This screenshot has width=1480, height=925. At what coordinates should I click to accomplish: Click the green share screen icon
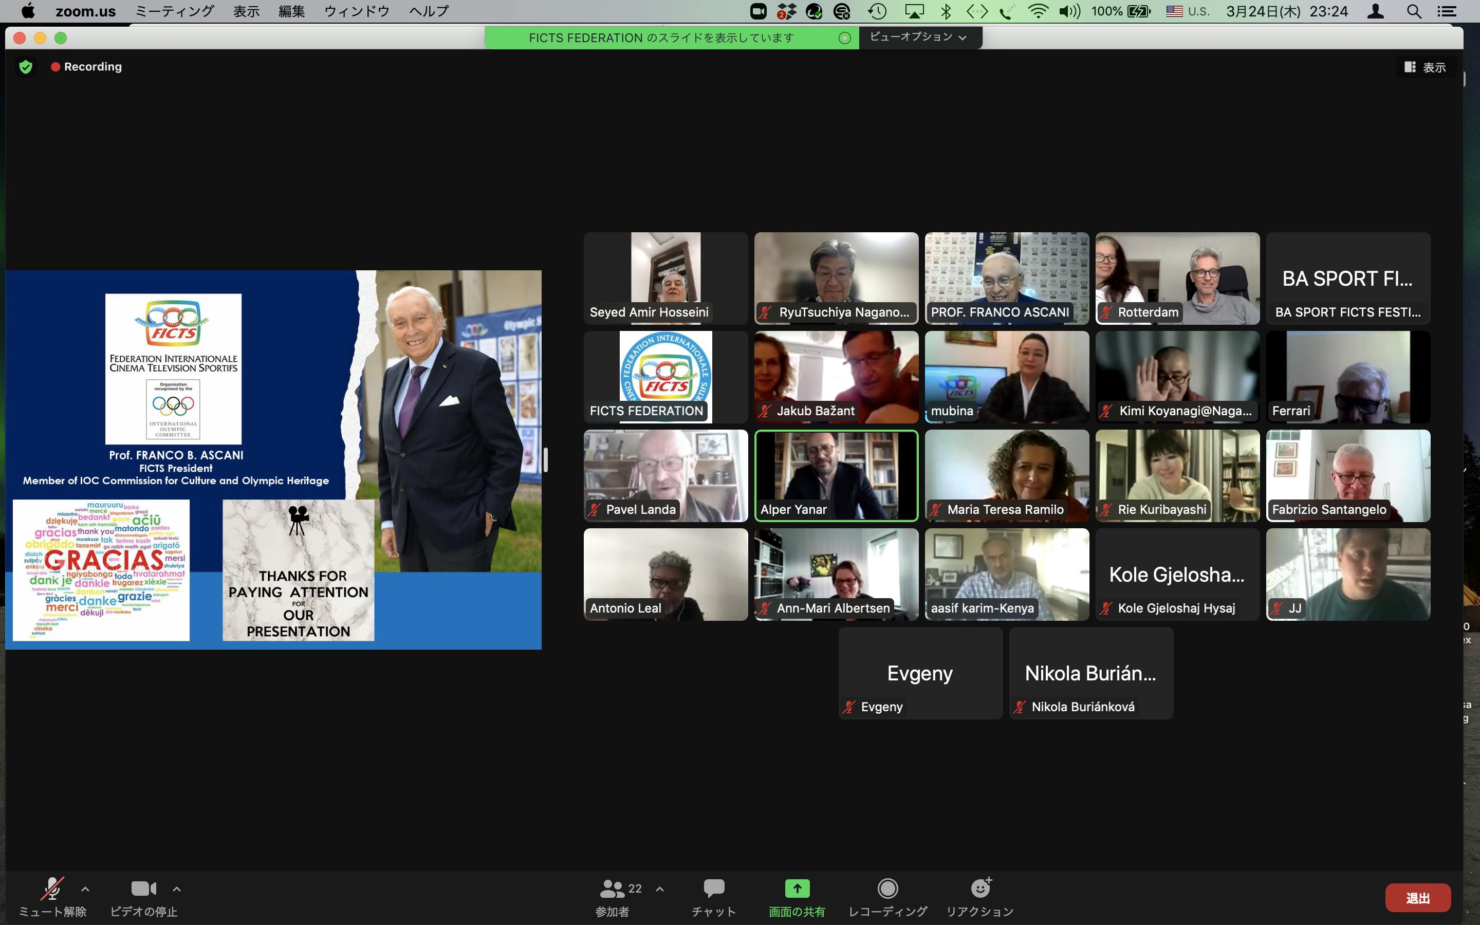[796, 889]
